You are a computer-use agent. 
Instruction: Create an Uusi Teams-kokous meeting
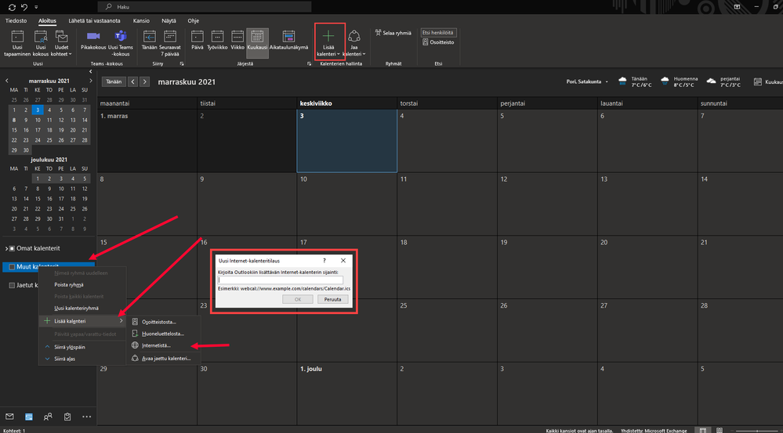pos(121,38)
